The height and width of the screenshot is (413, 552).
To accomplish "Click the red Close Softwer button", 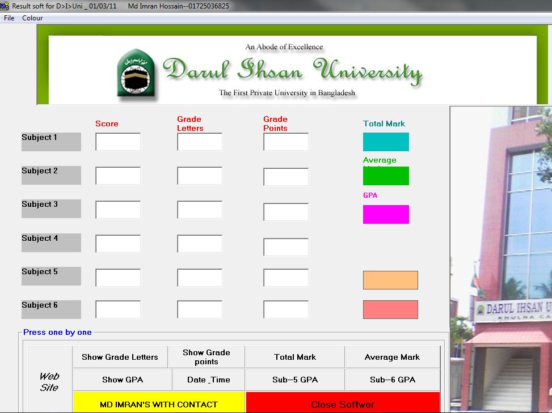I will [x=343, y=404].
